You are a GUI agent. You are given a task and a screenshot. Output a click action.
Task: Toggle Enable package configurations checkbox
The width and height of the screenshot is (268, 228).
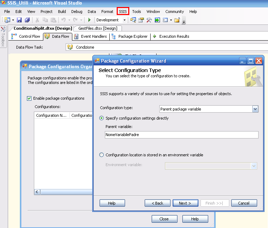29,98
